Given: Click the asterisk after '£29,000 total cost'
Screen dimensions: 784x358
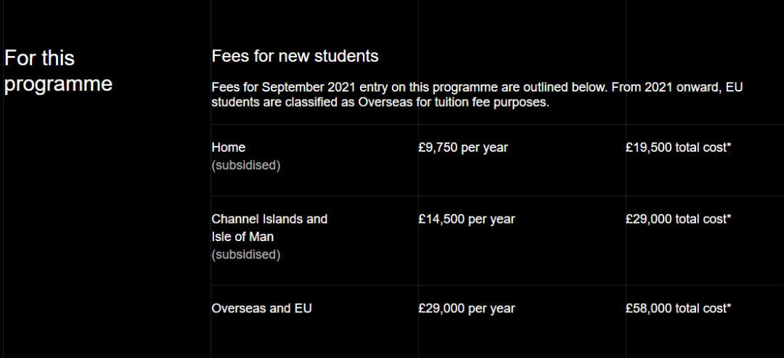Looking at the screenshot, I should 728,217.
